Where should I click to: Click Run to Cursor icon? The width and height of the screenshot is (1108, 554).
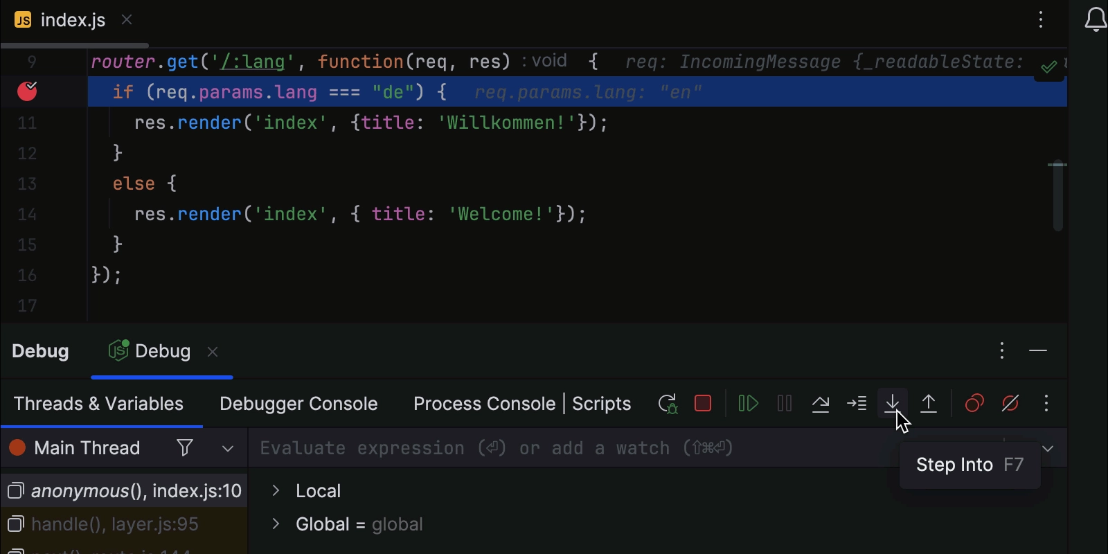(x=857, y=403)
